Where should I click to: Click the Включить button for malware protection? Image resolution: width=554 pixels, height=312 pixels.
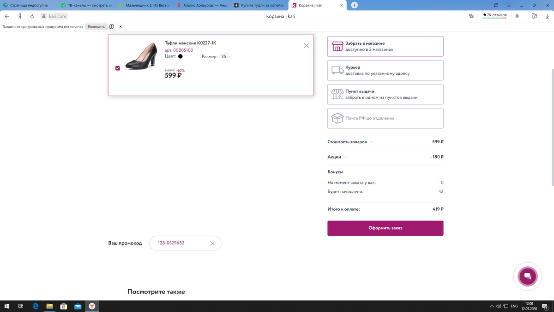click(x=96, y=26)
